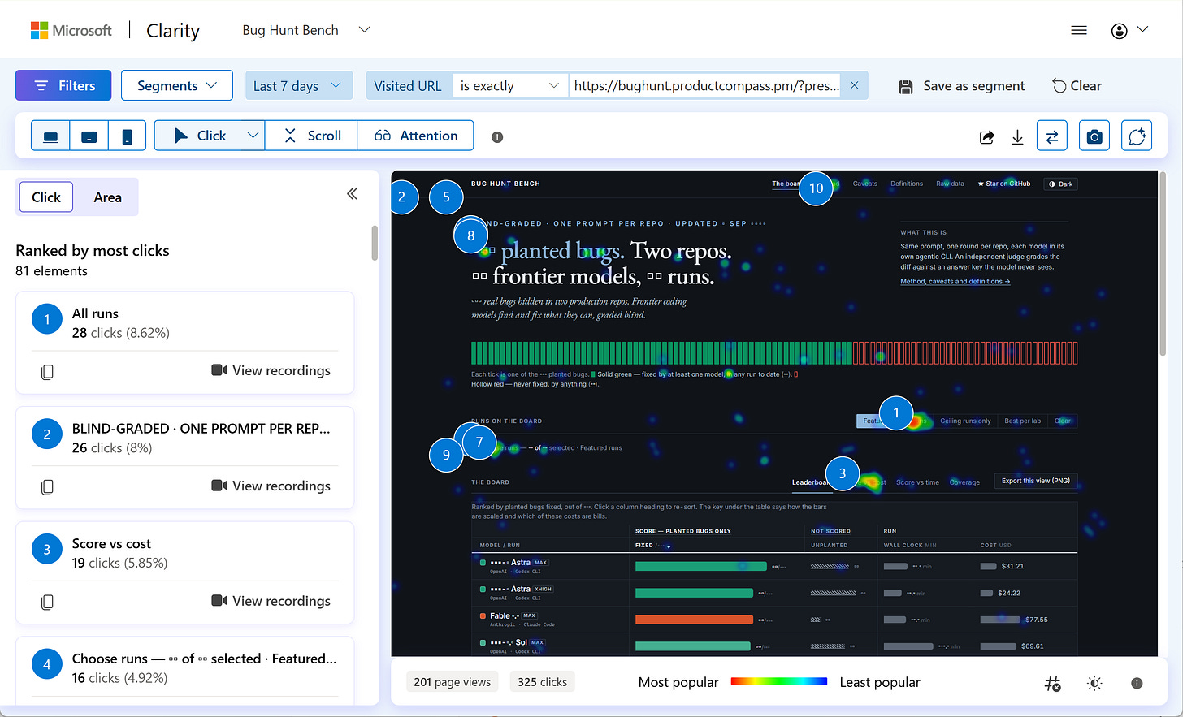The width and height of the screenshot is (1183, 717).
Task: Click the Visited URL value input field
Action: (x=706, y=85)
